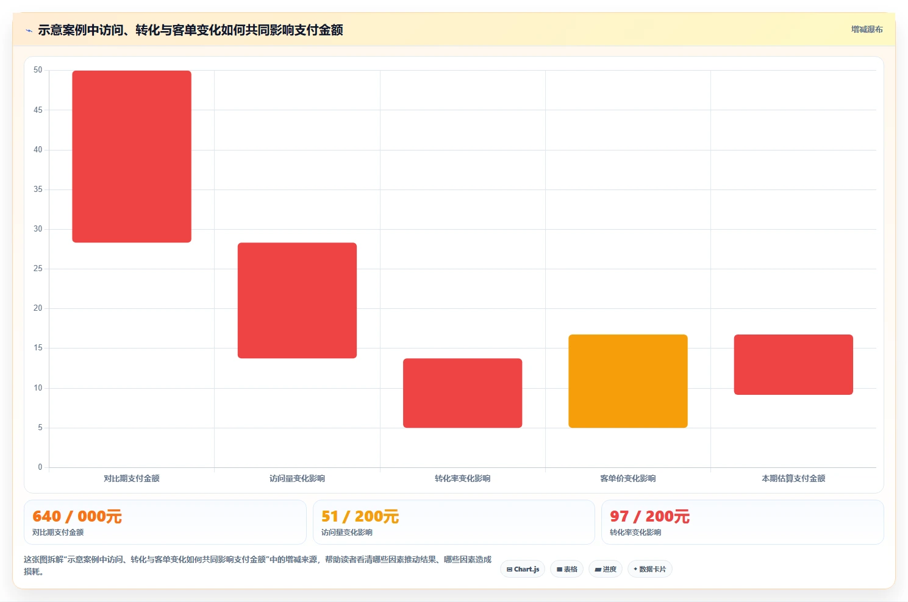The width and height of the screenshot is (908, 602).
Task: Click the y-axis value 15
Action: click(38, 348)
